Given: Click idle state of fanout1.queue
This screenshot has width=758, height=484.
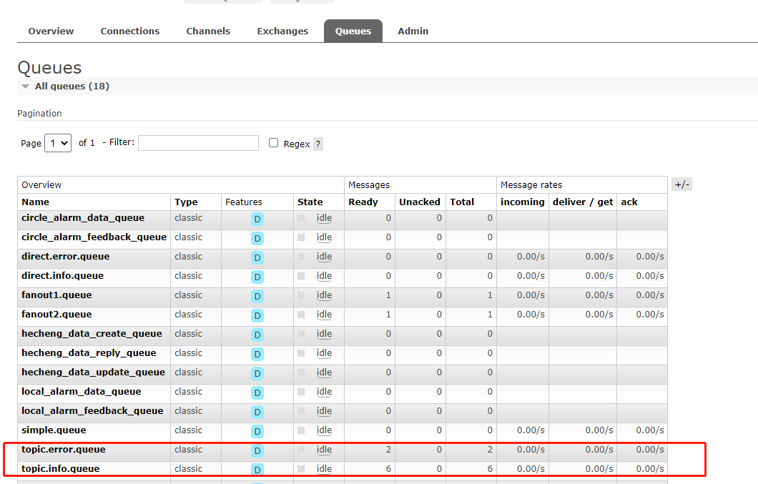Looking at the screenshot, I should [325, 295].
